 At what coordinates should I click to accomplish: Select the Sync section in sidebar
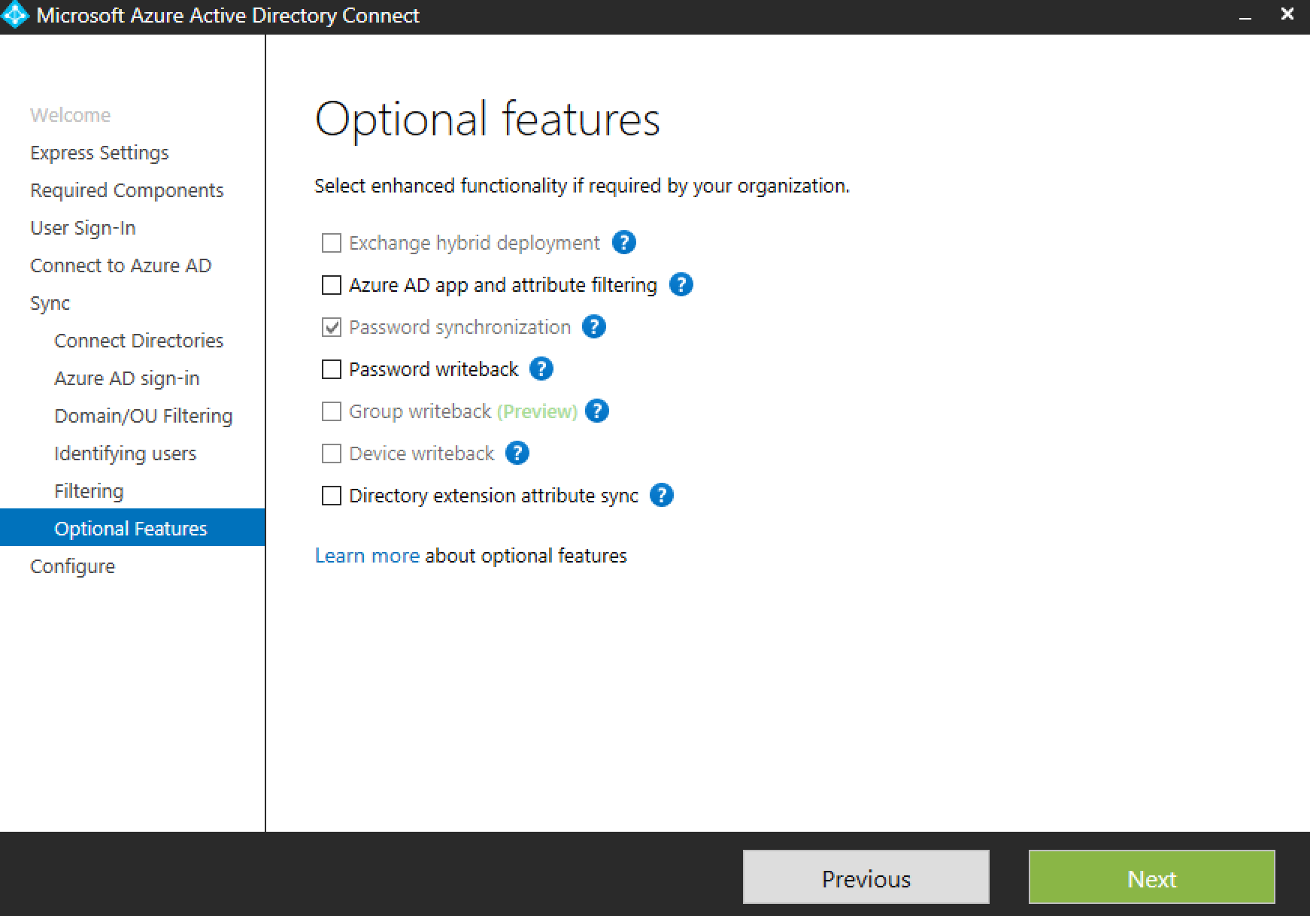tap(50, 303)
